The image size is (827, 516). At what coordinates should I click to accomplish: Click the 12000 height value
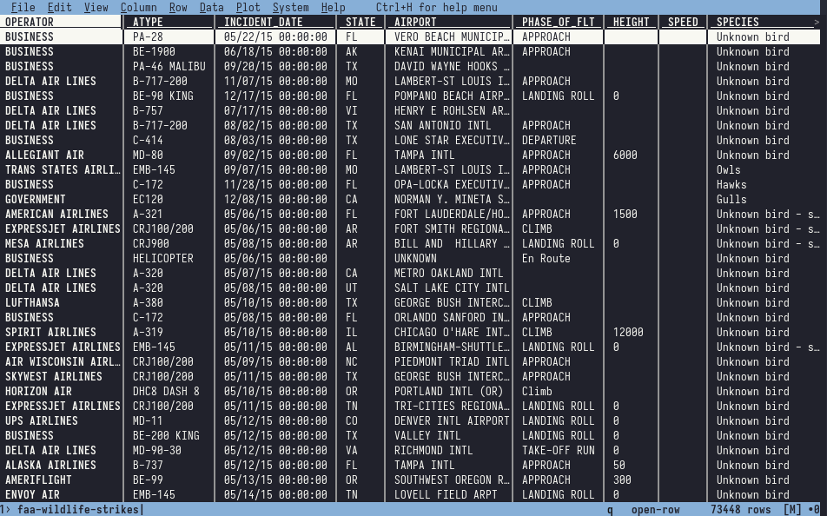(x=628, y=333)
